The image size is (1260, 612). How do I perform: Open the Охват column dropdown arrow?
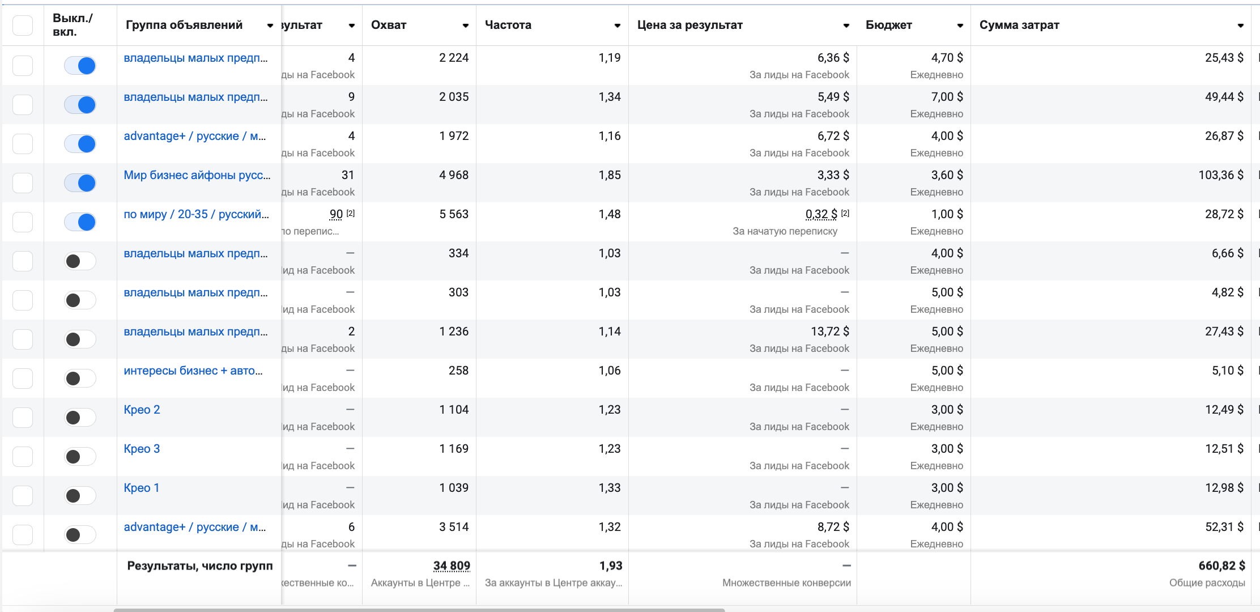465,25
